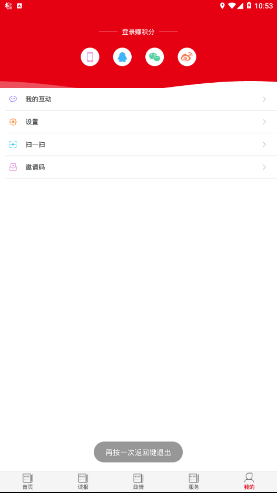Open the 邀请码 row chevron
Screen dimensions: 277x493
pos(264,167)
